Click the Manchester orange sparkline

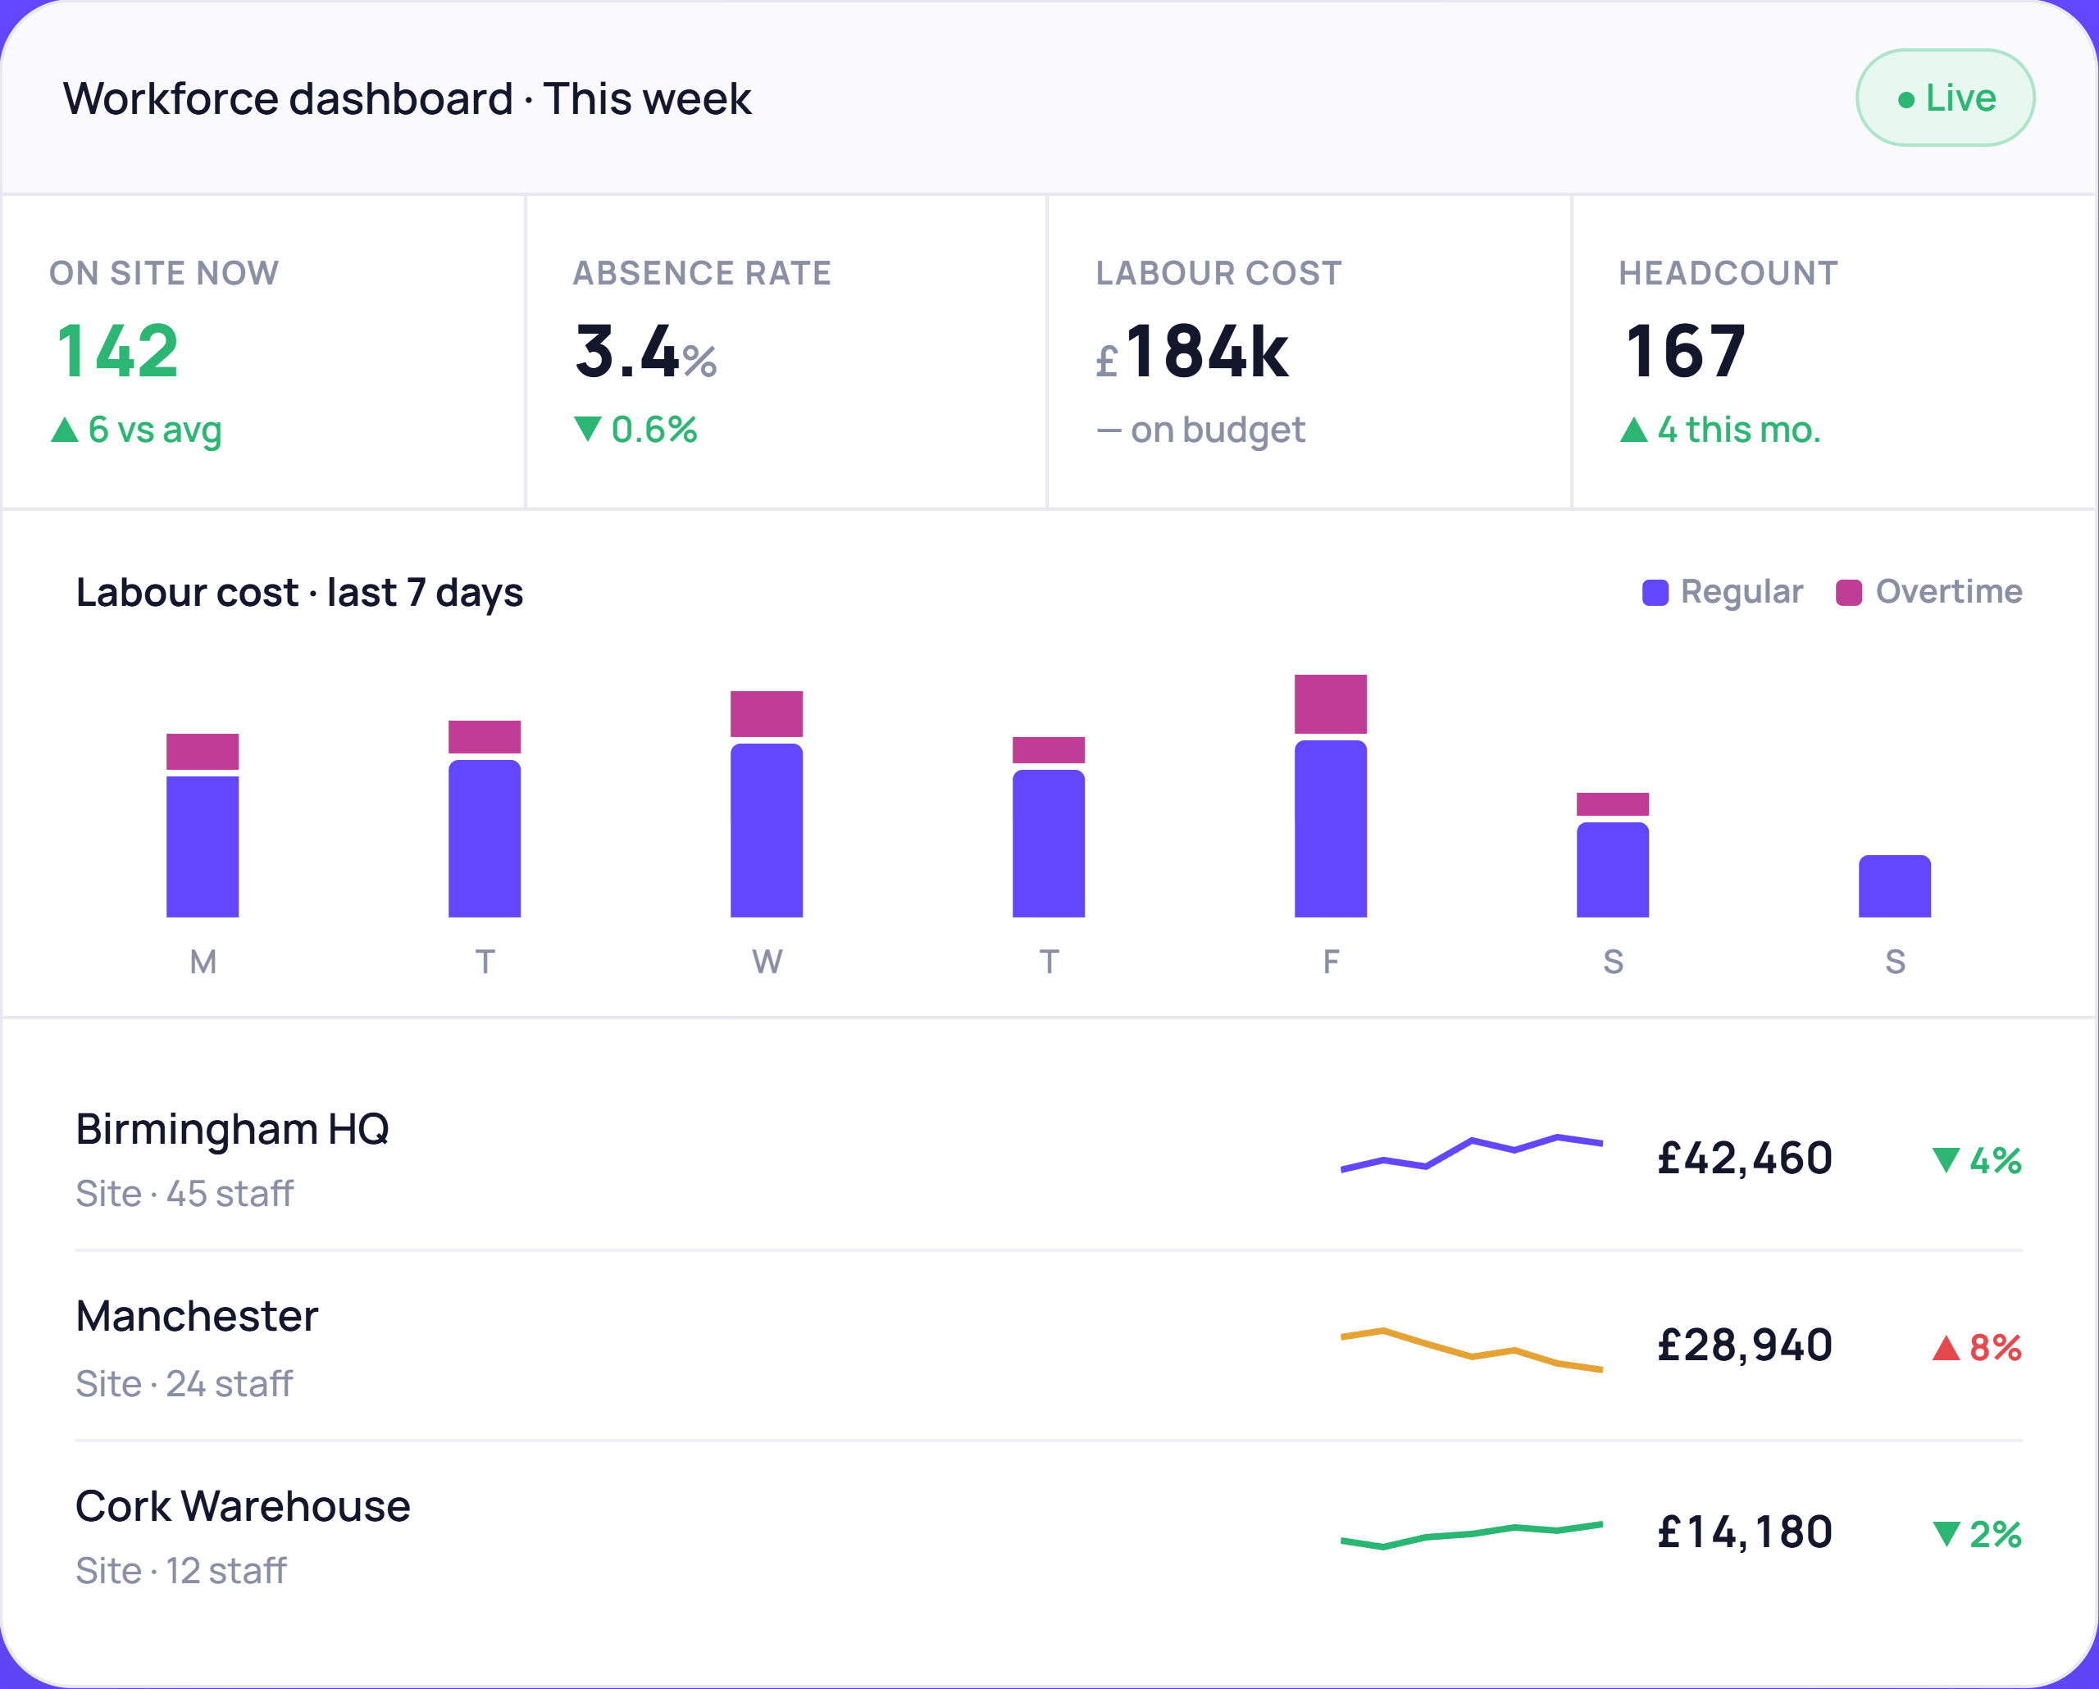click(x=1471, y=1350)
